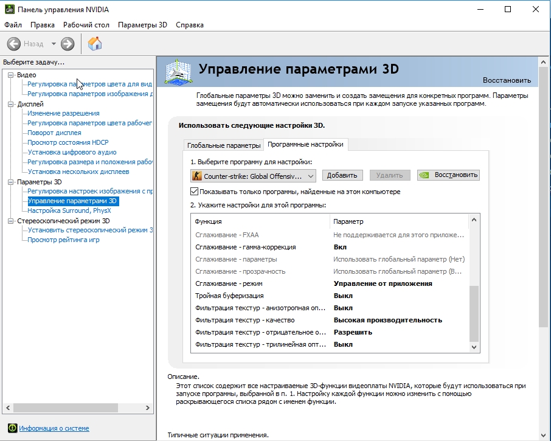551x441 pixels.
Task: Open Установить стереоскопический режим 3D task
Action: tap(89, 230)
